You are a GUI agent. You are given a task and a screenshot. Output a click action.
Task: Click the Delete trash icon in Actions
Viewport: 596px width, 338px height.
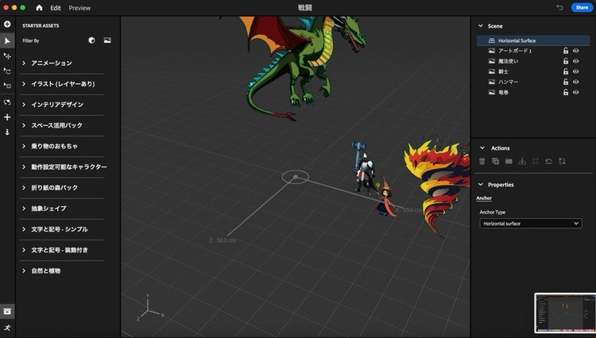point(482,161)
